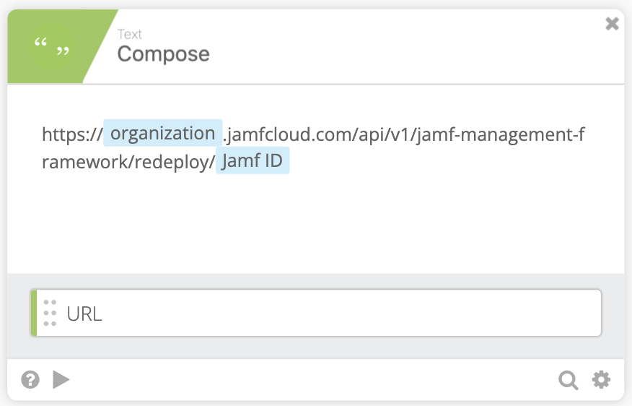Place cursor in the ramework/redeploy/ text
The width and height of the screenshot is (632, 406).
pyautogui.click(x=128, y=162)
